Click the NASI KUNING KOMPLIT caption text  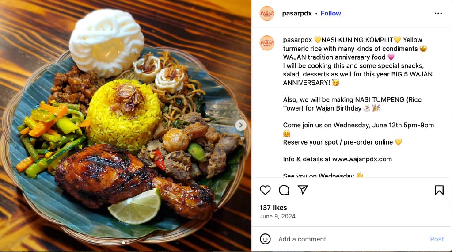(357, 40)
